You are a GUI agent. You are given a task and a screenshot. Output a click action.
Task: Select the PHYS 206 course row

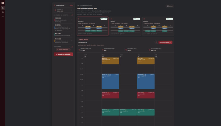click(x=63, y=41)
